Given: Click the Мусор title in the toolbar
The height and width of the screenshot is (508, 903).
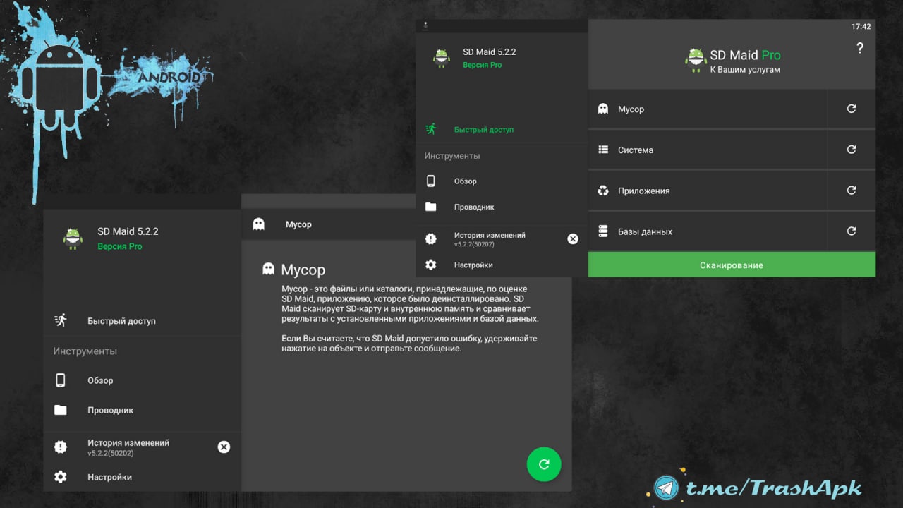Looking at the screenshot, I should (x=298, y=224).
